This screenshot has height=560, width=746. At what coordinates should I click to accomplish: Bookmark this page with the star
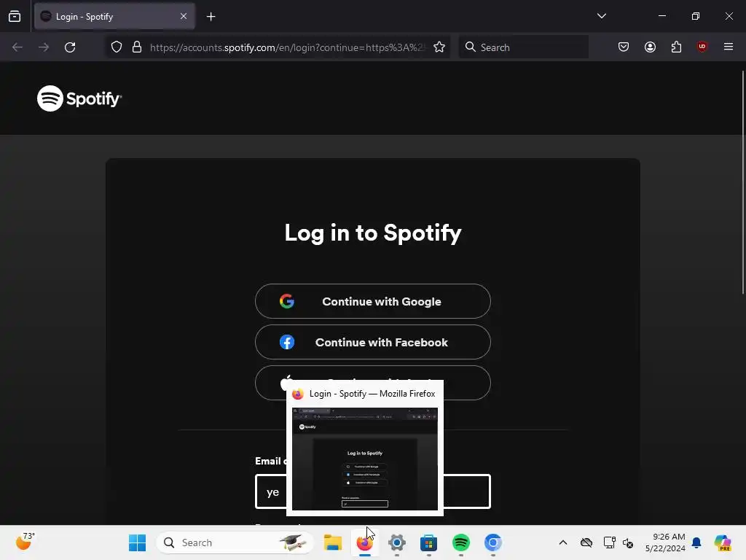pyautogui.click(x=439, y=47)
